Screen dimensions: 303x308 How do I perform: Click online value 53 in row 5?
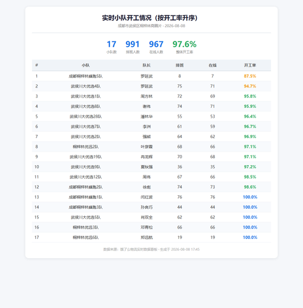212,116
